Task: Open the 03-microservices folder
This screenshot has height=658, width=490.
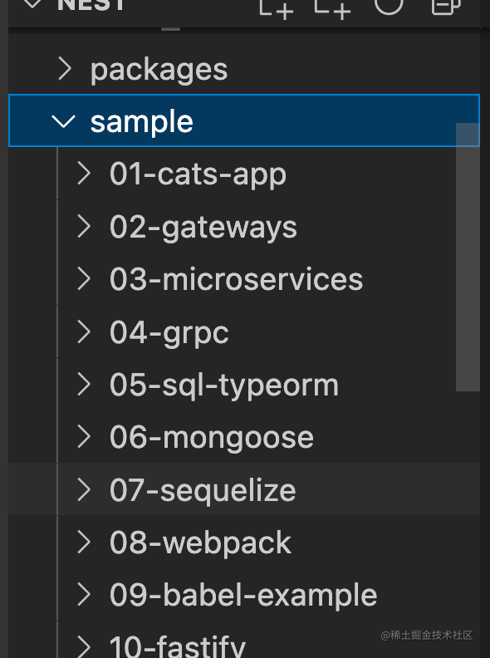Action: click(x=236, y=279)
